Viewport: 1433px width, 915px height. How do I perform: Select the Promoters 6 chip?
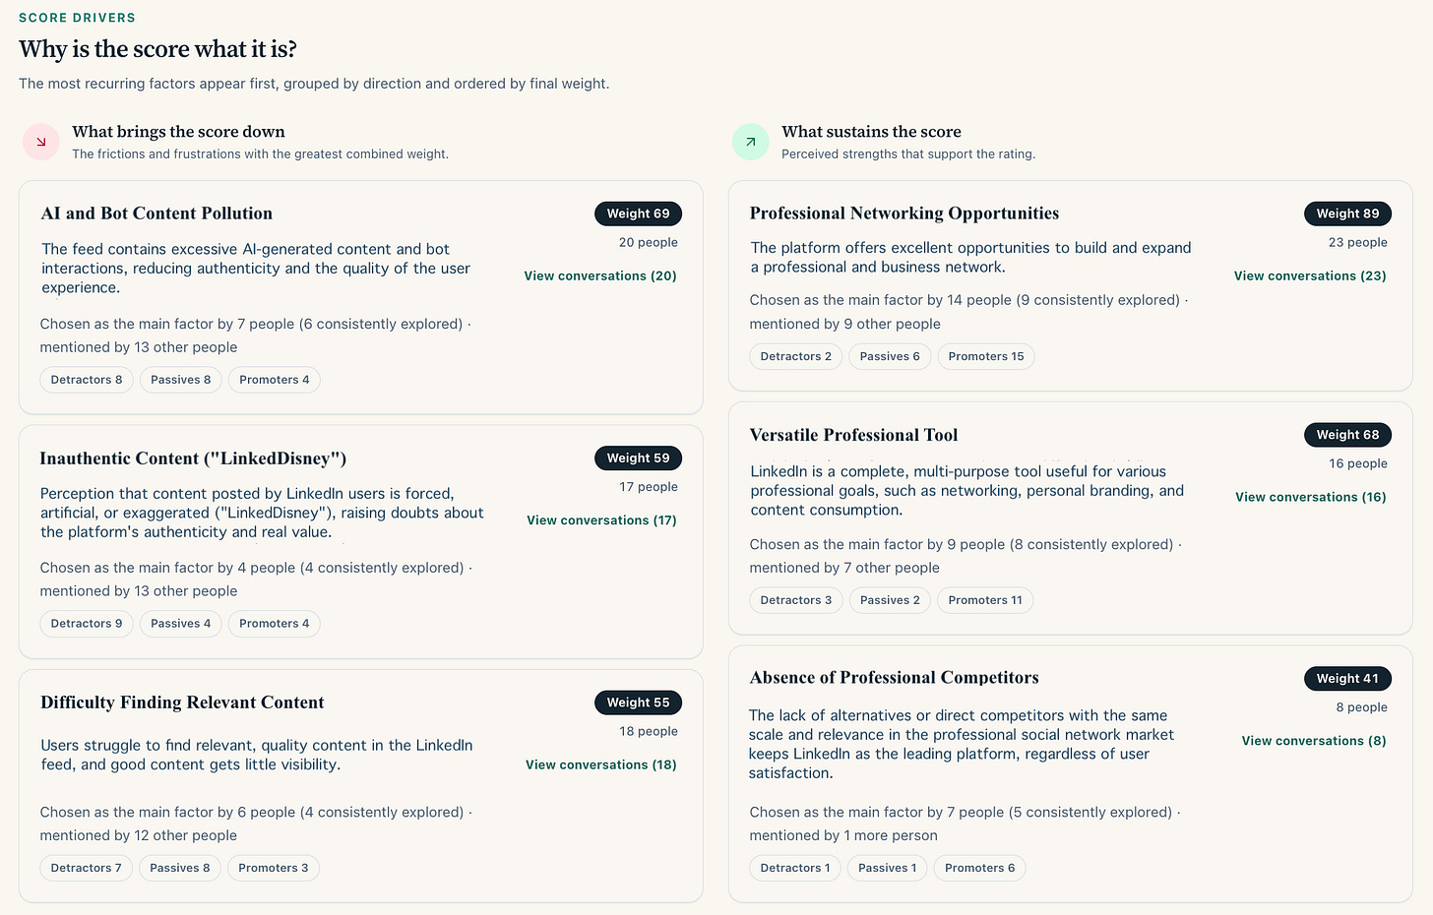[979, 868]
